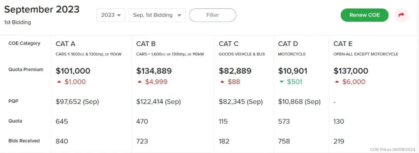The height and width of the screenshot is (153, 419).
Task: Click the CAT C red up triangle
Action: (222, 82)
